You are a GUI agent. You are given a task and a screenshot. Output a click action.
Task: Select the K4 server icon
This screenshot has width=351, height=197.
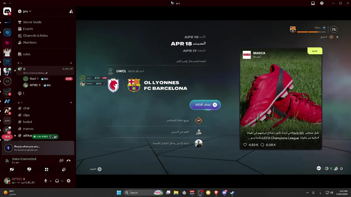pyautogui.click(x=7, y=81)
